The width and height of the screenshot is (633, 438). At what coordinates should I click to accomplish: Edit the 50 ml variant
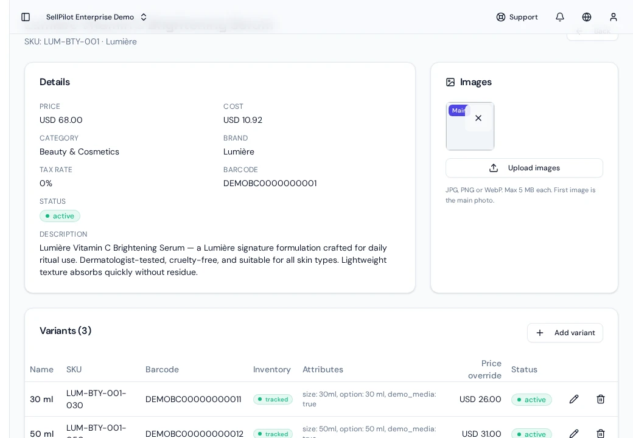573,434
